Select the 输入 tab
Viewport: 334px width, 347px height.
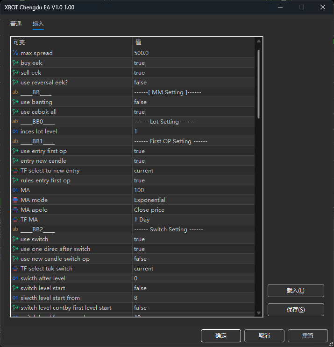(x=38, y=24)
